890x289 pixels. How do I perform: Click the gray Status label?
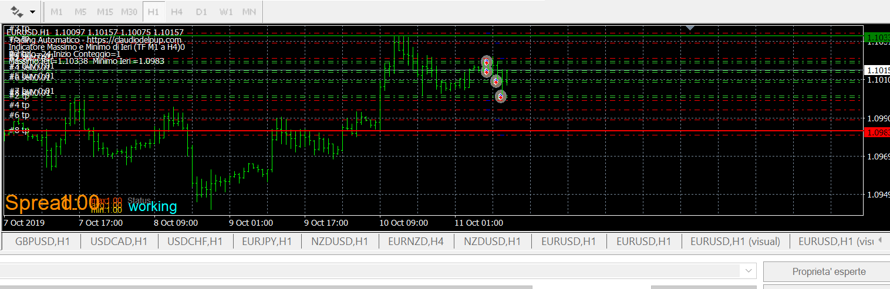click(139, 200)
